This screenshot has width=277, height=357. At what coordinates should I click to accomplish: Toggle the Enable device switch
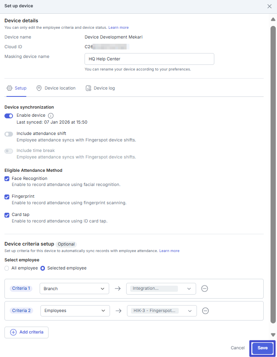click(x=9, y=115)
